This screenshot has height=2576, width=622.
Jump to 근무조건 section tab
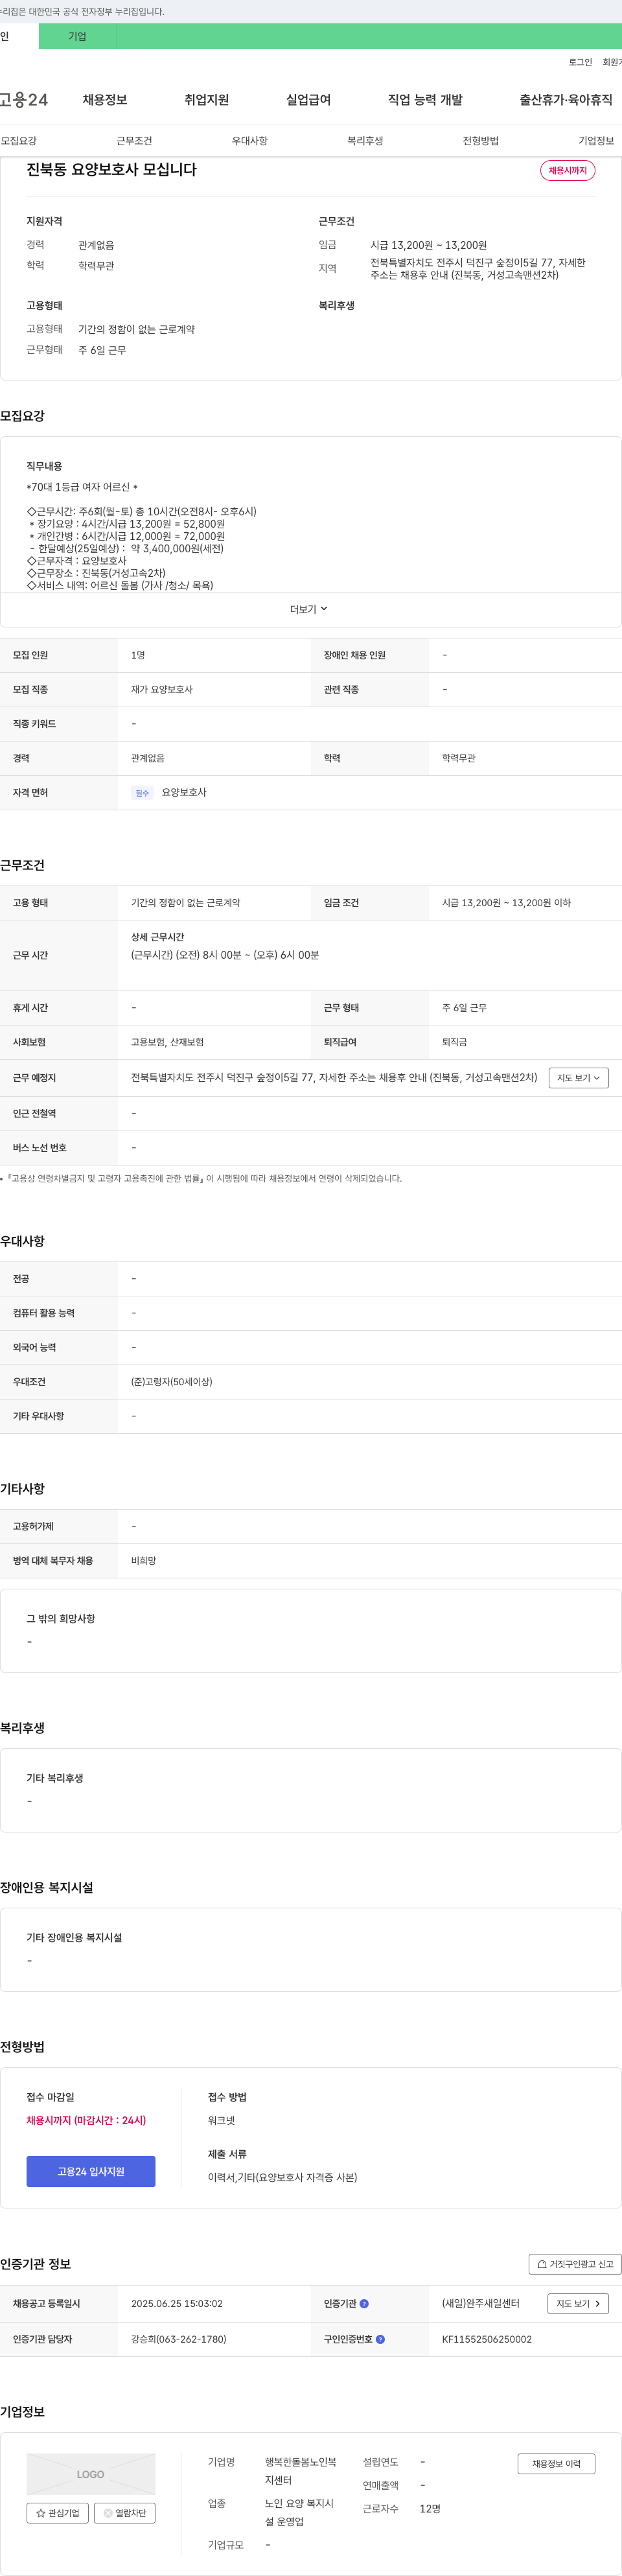point(134,141)
